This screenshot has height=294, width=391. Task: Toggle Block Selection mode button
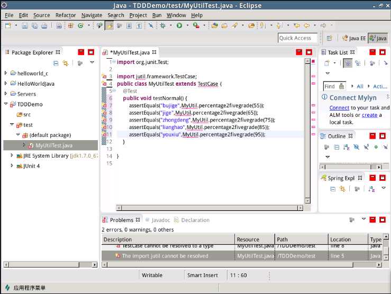[129, 25]
